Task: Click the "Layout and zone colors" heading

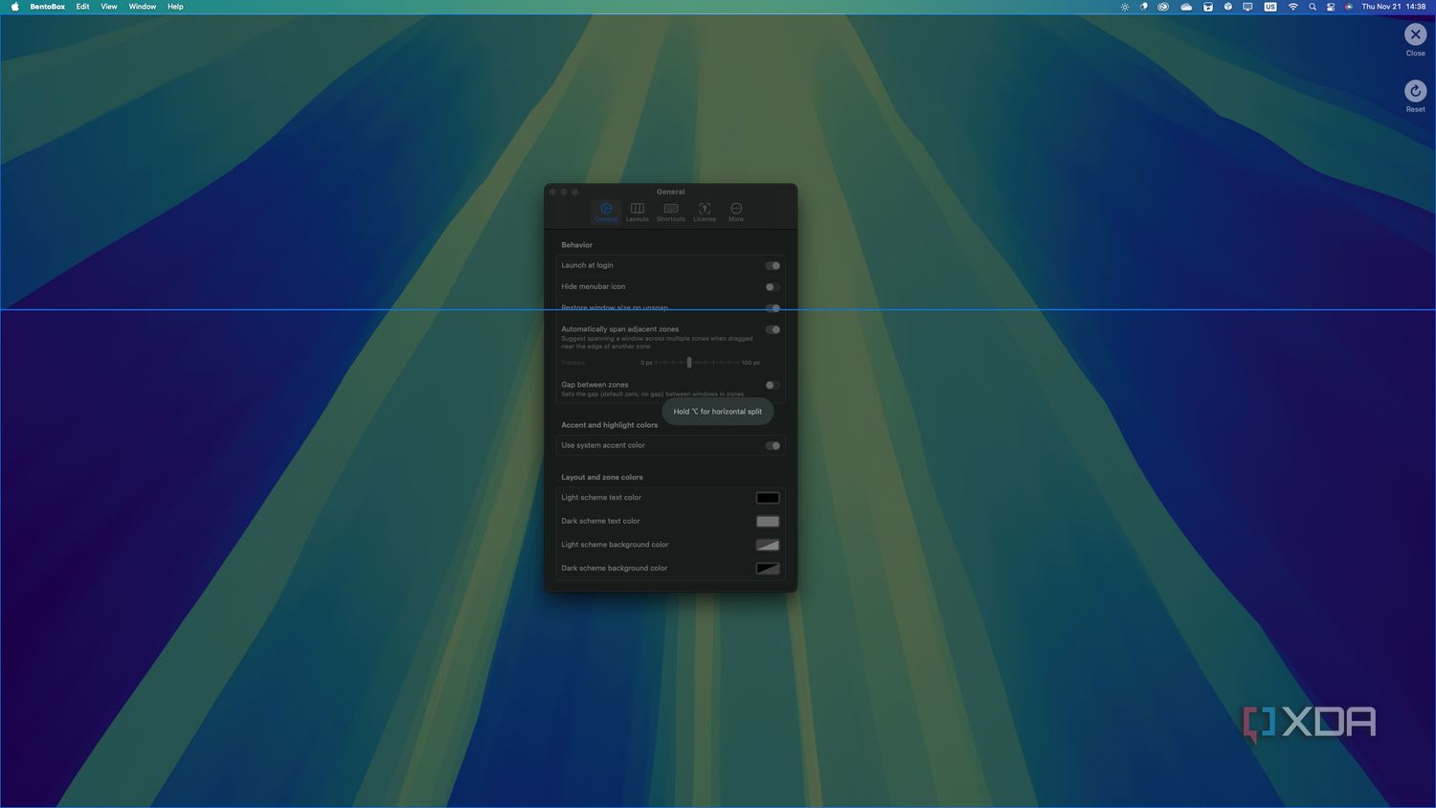Action: click(x=602, y=477)
